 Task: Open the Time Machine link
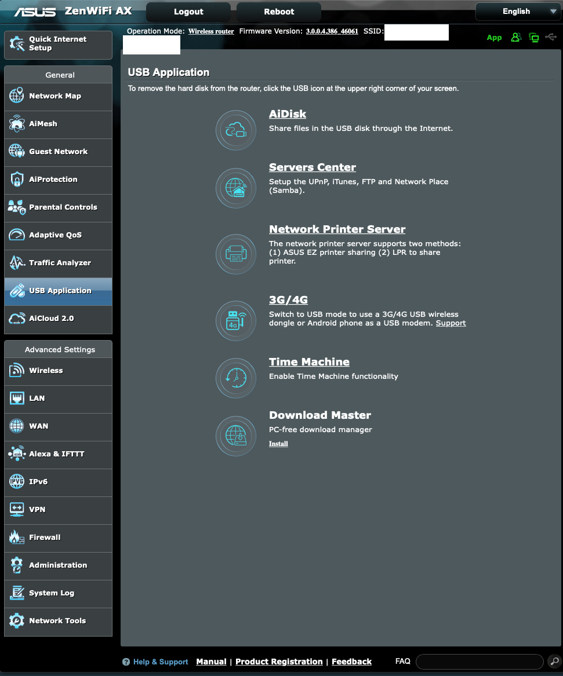[x=309, y=361]
